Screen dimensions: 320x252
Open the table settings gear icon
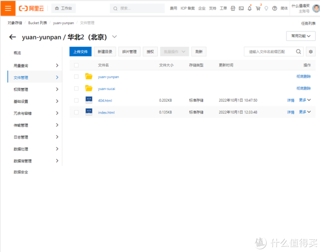click(310, 52)
